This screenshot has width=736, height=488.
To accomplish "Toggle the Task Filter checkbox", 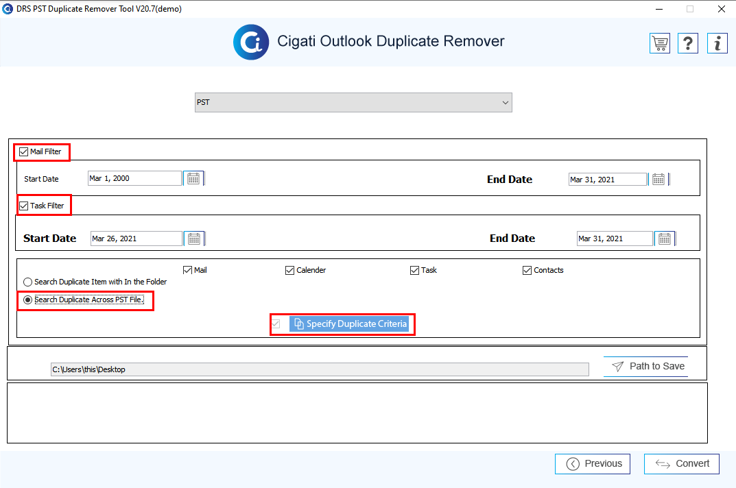I will click(23, 206).
